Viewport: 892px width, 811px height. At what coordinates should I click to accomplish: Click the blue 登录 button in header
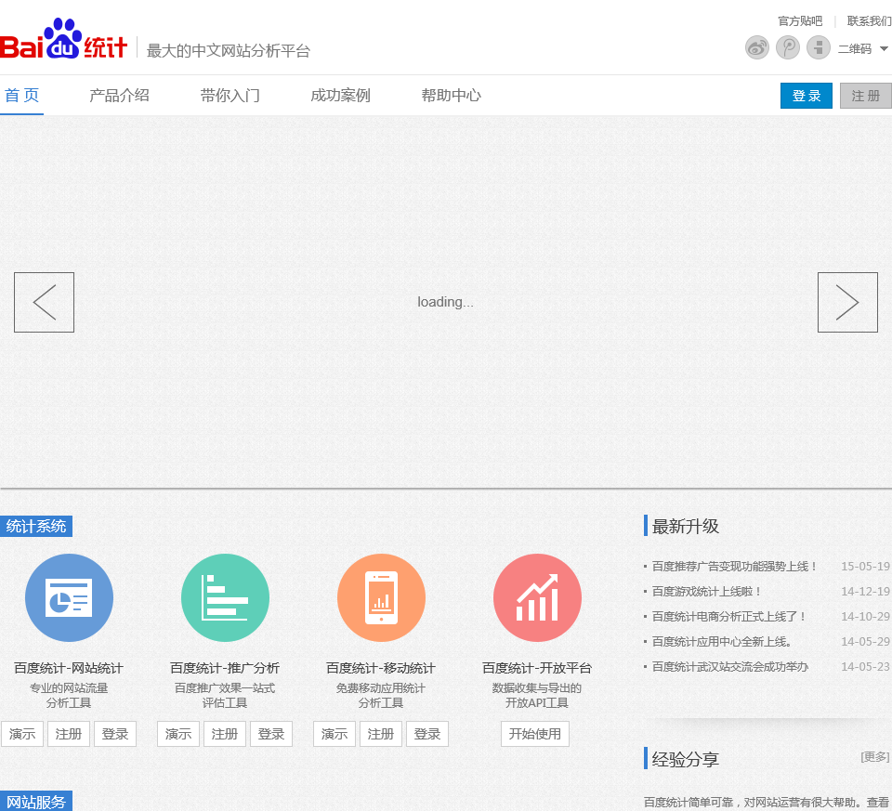coord(807,96)
